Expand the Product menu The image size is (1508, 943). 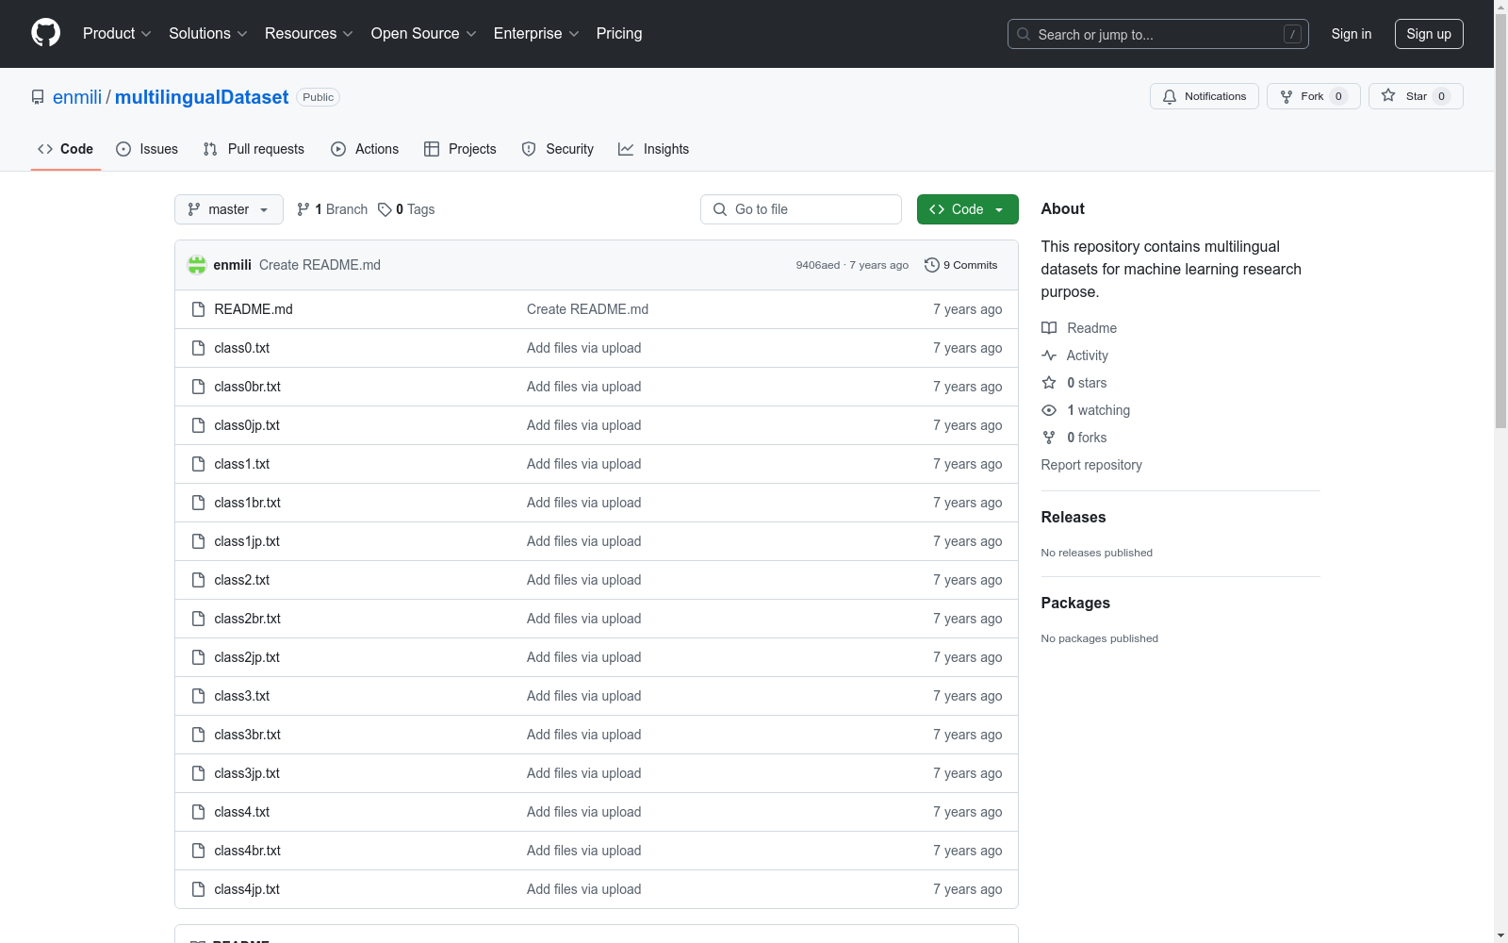click(117, 33)
